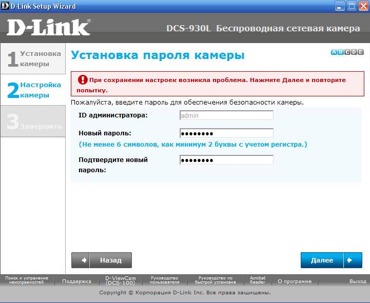Open Поиск и устранение неисправностей link

27,280
